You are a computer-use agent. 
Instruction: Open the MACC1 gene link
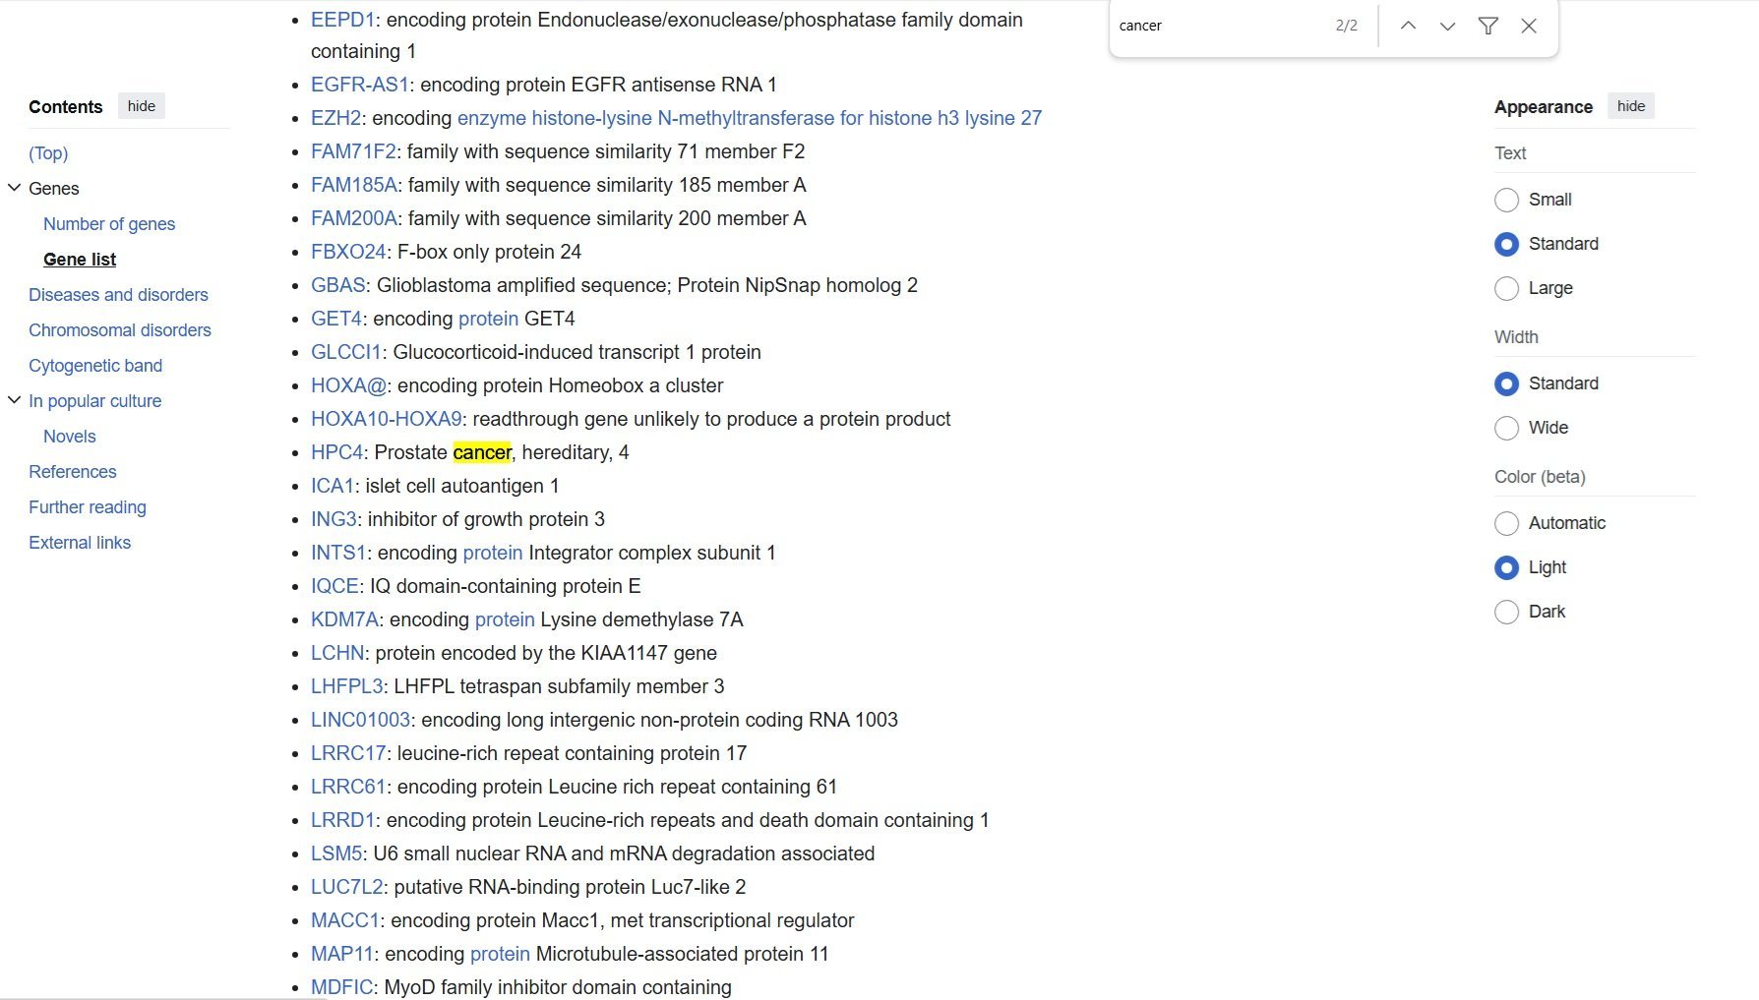coord(344,920)
